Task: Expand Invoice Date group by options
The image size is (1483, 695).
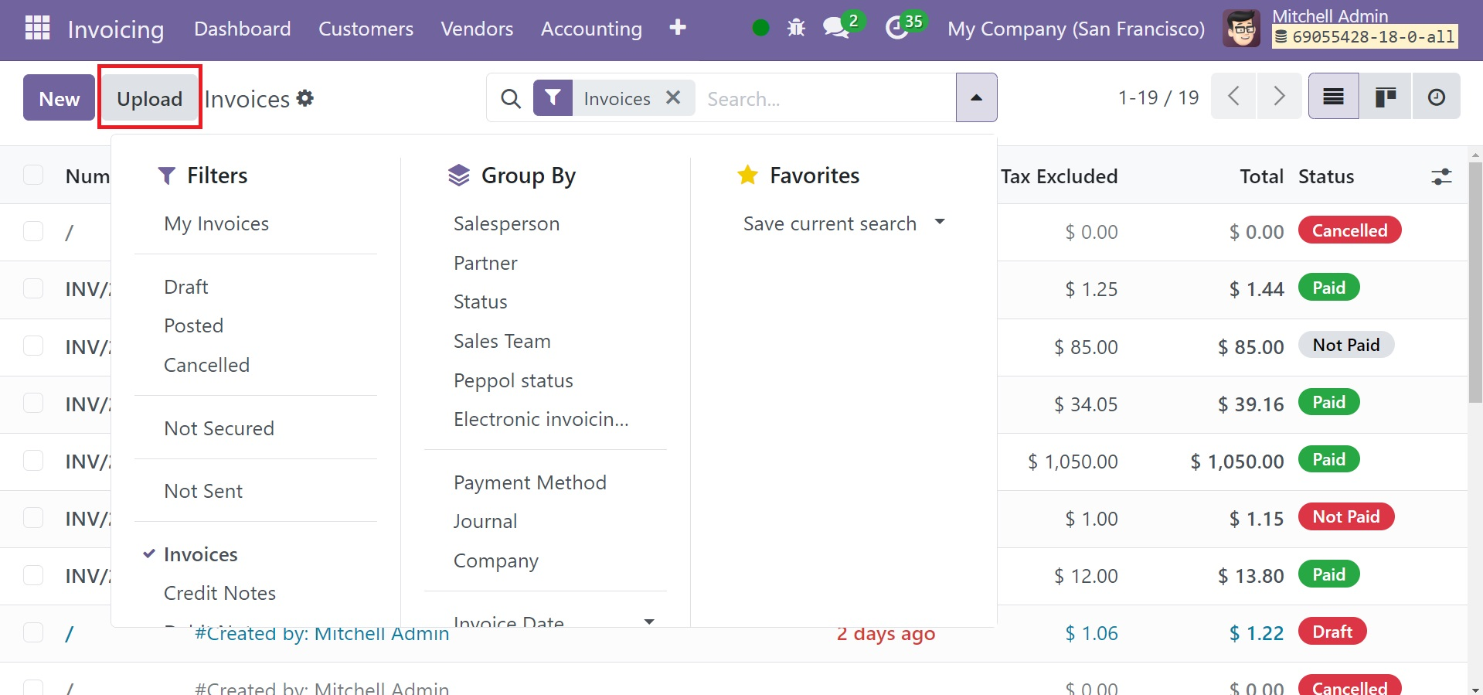Action: tap(553, 620)
